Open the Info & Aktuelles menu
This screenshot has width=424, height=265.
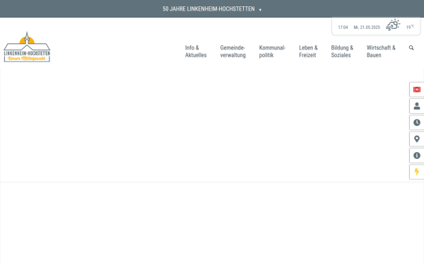pyautogui.click(x=196, y=52)
